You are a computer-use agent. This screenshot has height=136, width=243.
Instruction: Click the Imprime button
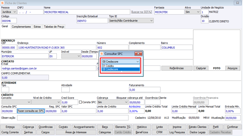[x=177, y=127]
